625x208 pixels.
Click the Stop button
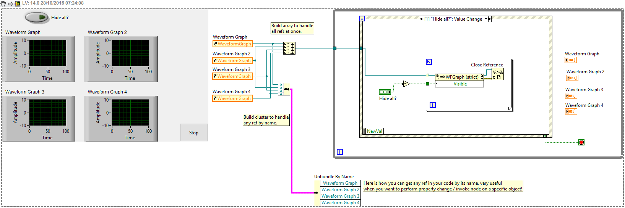pos(194,133)
